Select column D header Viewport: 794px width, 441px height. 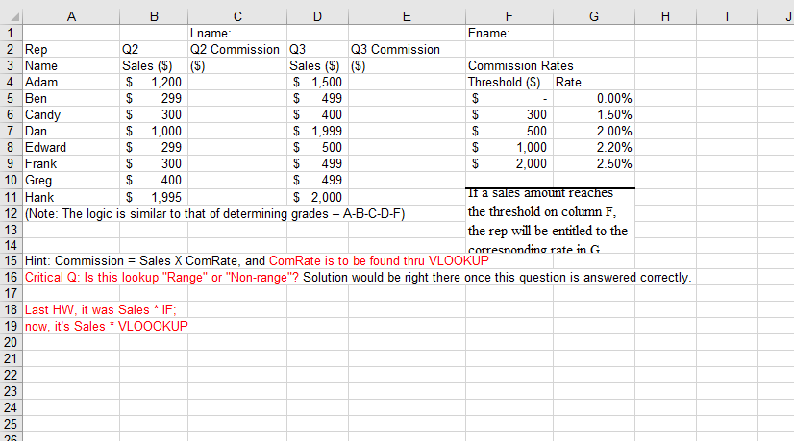click(317, 16)
